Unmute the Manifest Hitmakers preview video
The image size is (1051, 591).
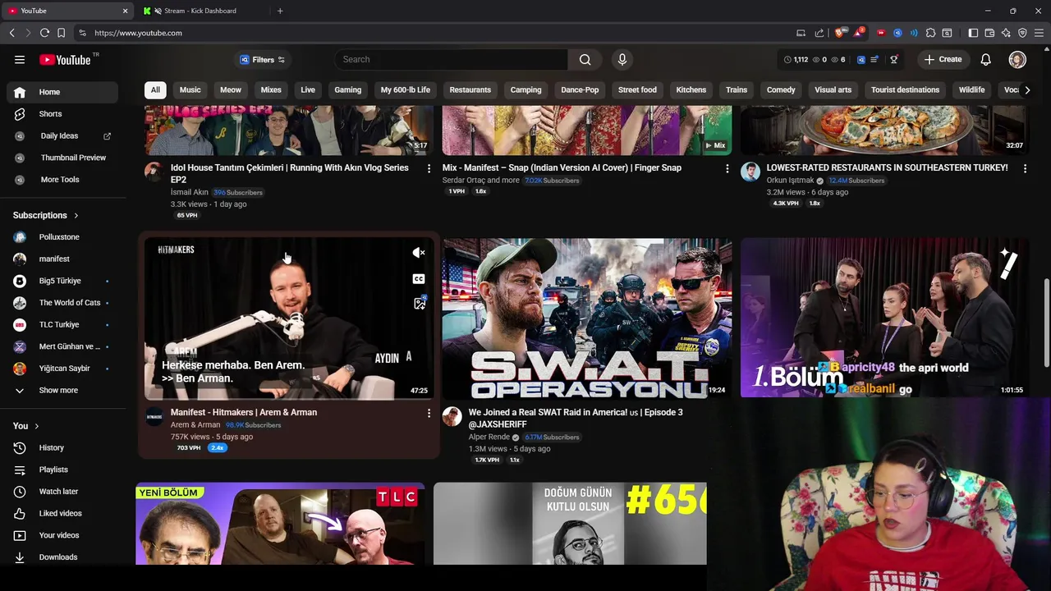(419, 253)
